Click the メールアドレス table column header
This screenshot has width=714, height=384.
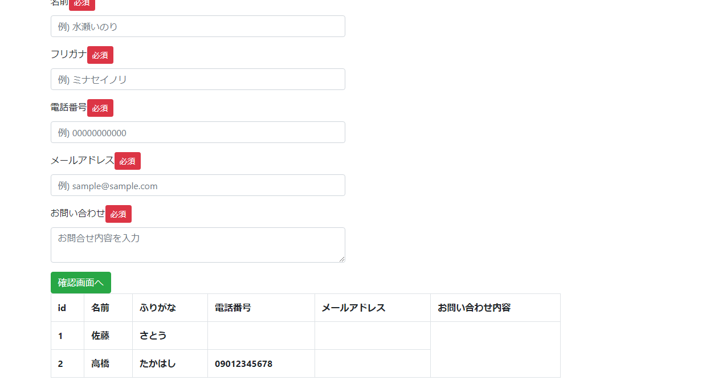tap(353, 308)
